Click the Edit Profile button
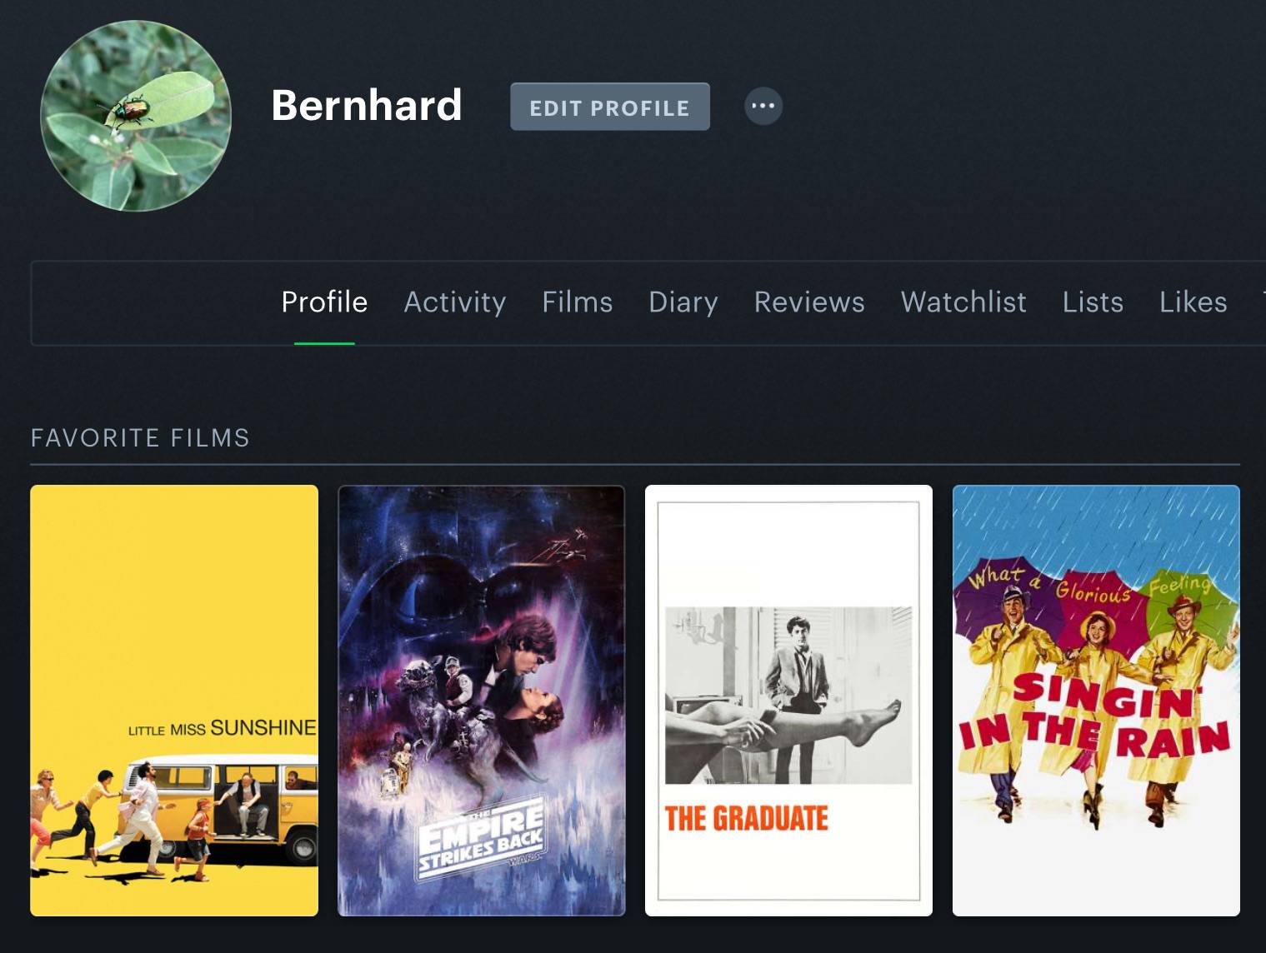 coord(610,107)
